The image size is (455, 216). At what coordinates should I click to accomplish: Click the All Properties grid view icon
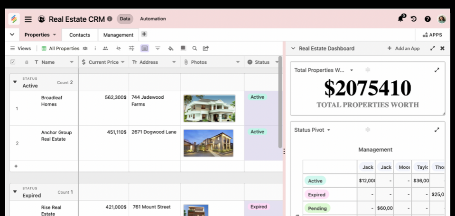pos(44,48)
